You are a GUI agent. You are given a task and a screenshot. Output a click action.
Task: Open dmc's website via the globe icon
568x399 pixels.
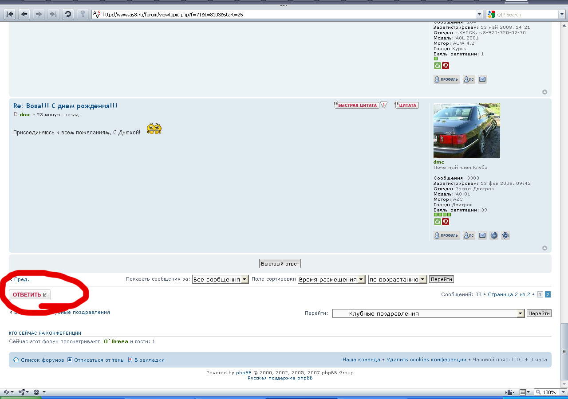pyautogui.click(x=494, y=235)
